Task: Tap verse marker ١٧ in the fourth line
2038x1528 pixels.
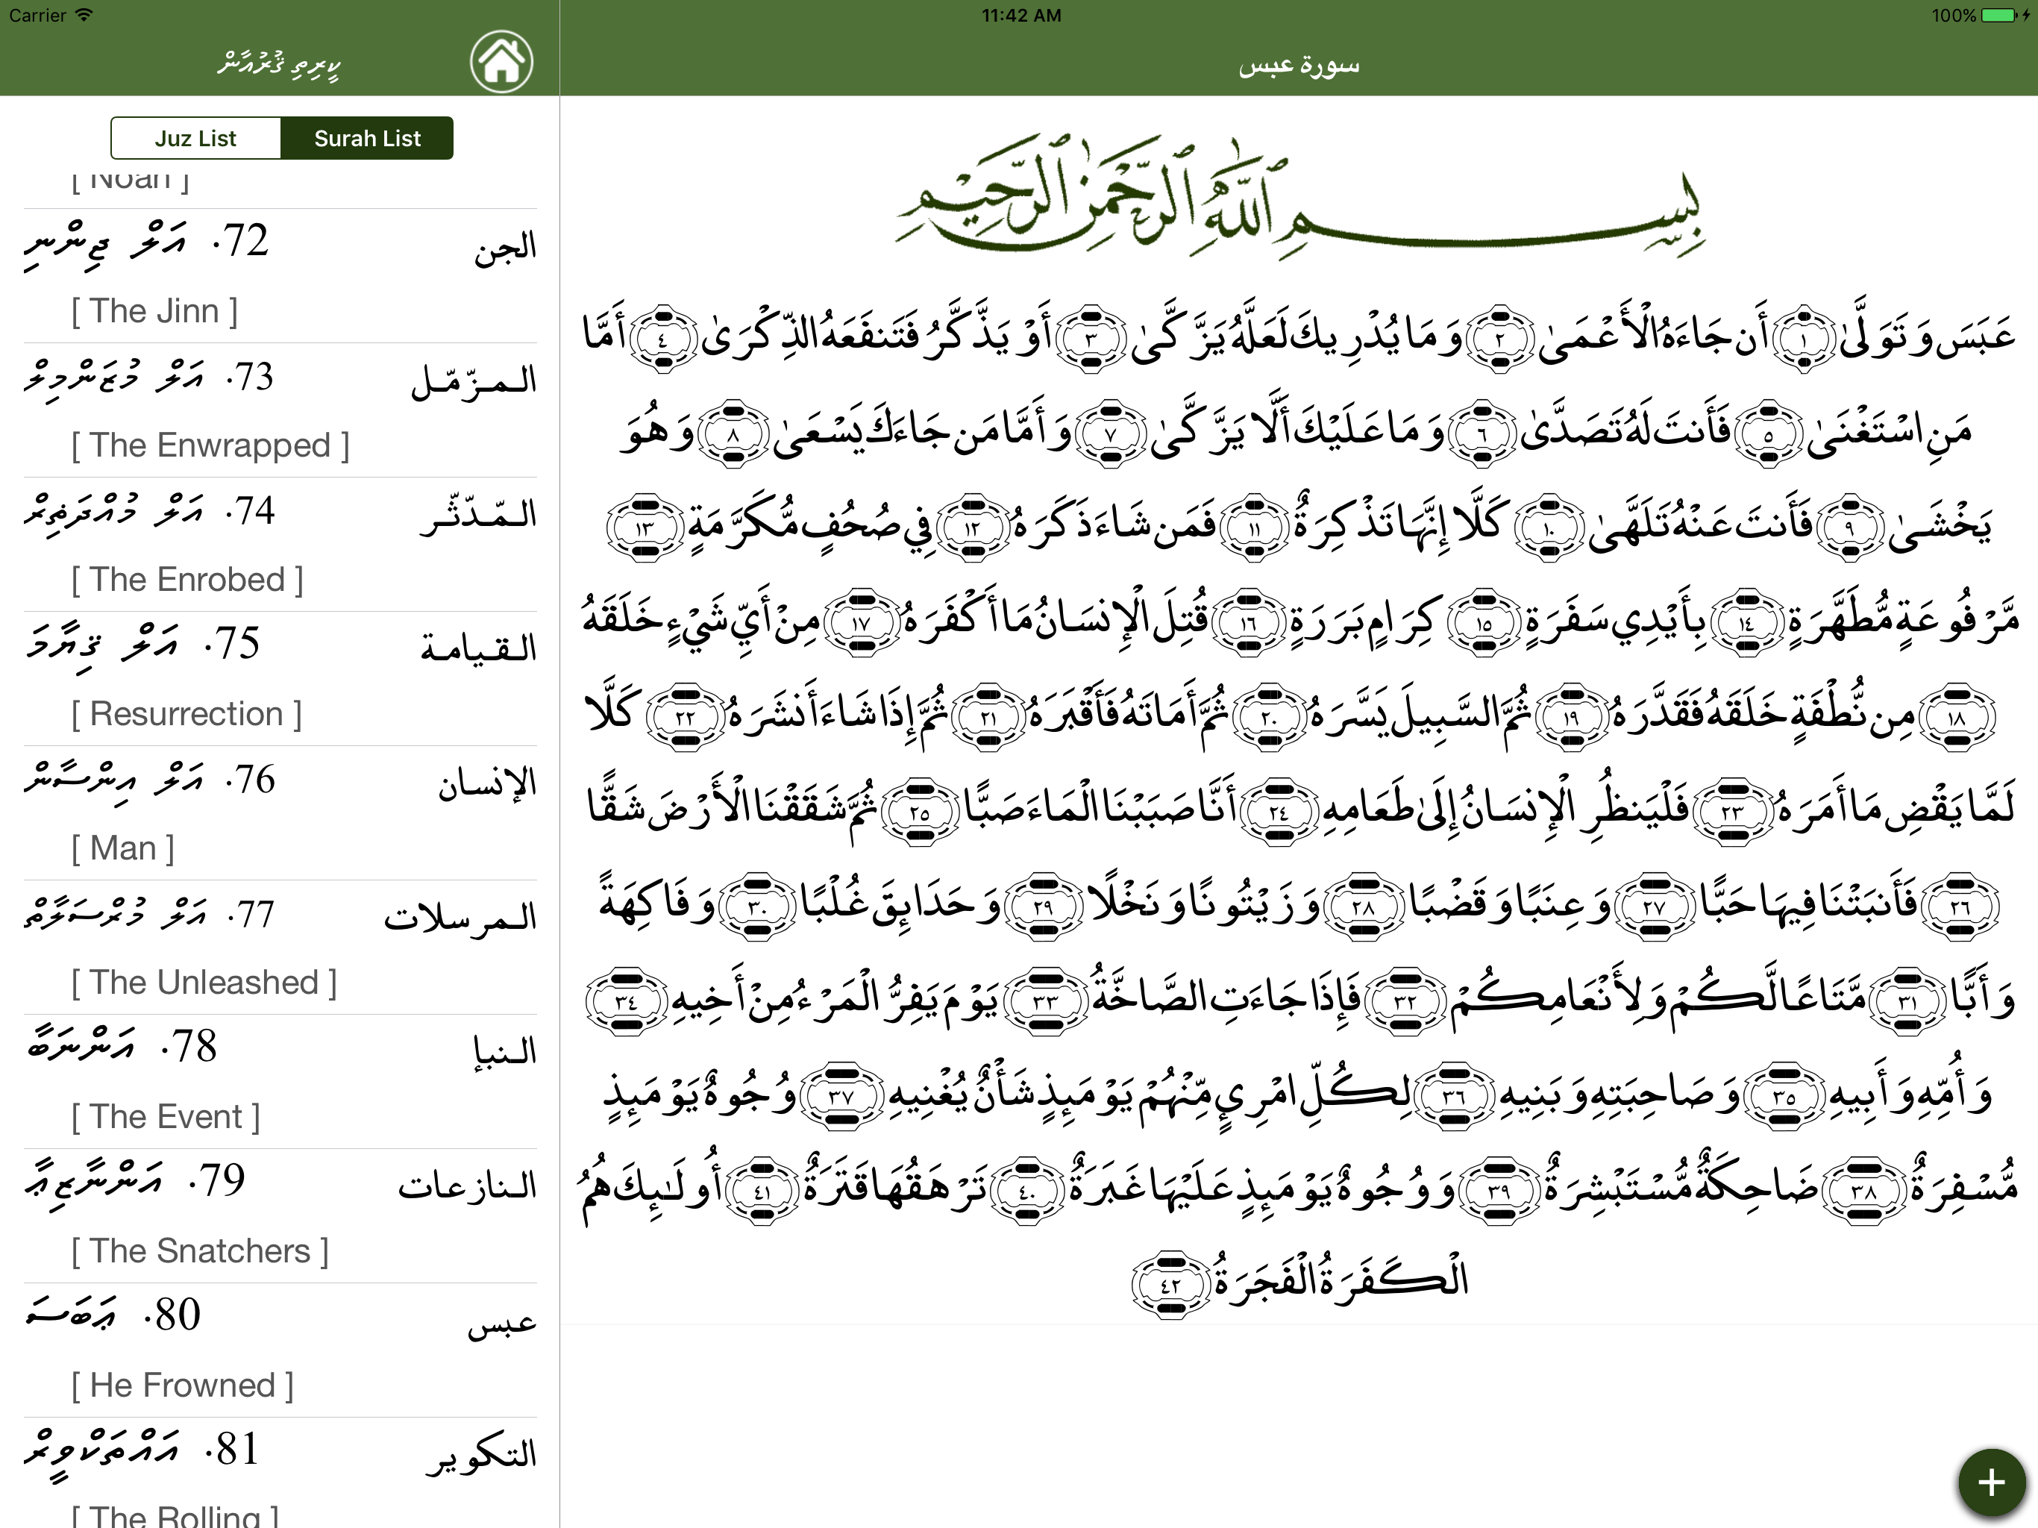Action: pos(861,622)
